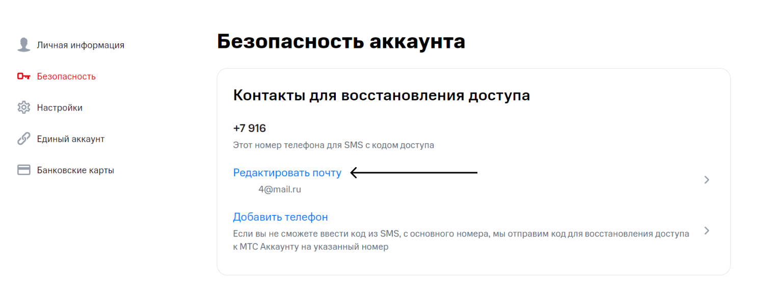Expand the chevron in the Редактировать почту row

pyautogui.click(x=706, y=179)
